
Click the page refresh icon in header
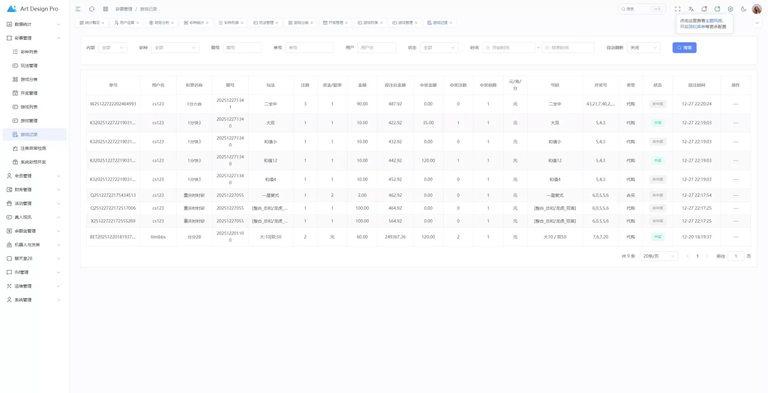click(91, 9)
